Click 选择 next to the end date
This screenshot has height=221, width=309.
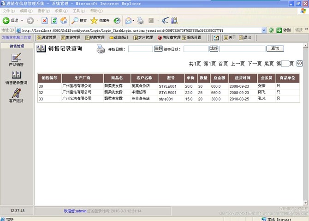[x=214, y=48]
